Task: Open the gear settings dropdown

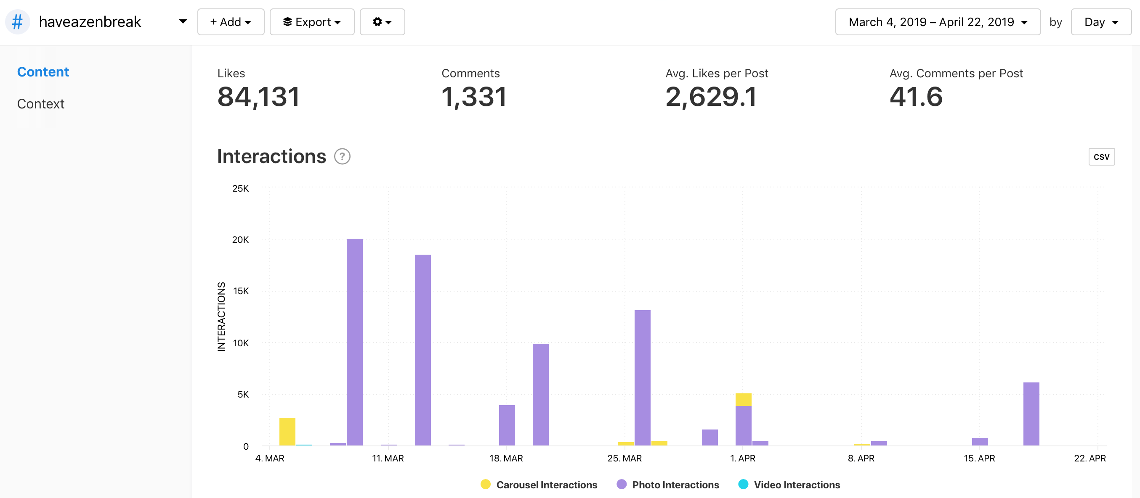Action: click(x=382, y=22)
